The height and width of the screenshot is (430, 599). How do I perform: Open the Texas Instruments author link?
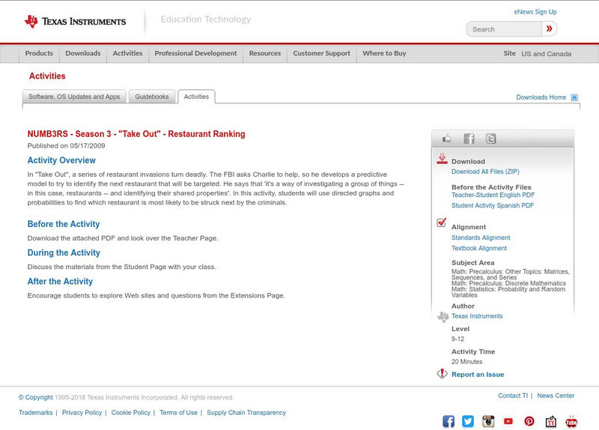[x=477, y=316]
